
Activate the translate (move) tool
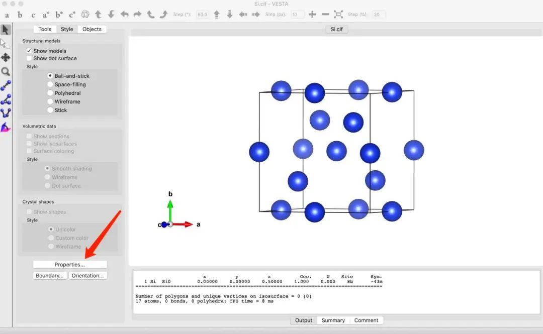point(6,58)
